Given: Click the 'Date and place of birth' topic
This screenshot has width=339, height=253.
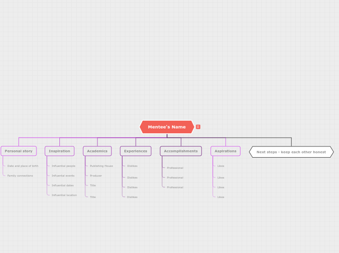Looking at the screenshot, I should 23,166.
